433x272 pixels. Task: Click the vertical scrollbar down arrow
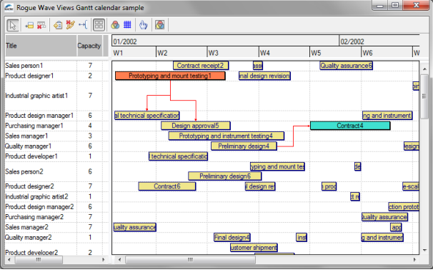click(x=424, y=250)
